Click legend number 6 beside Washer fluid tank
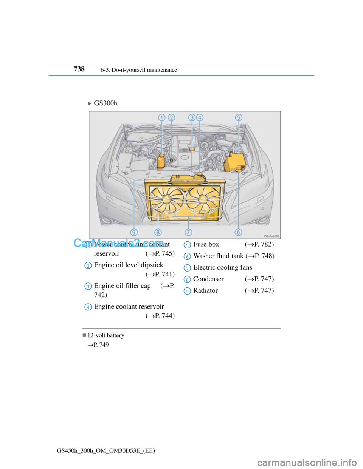Screen dimensions: 363x469 click(x=187, y=257)
